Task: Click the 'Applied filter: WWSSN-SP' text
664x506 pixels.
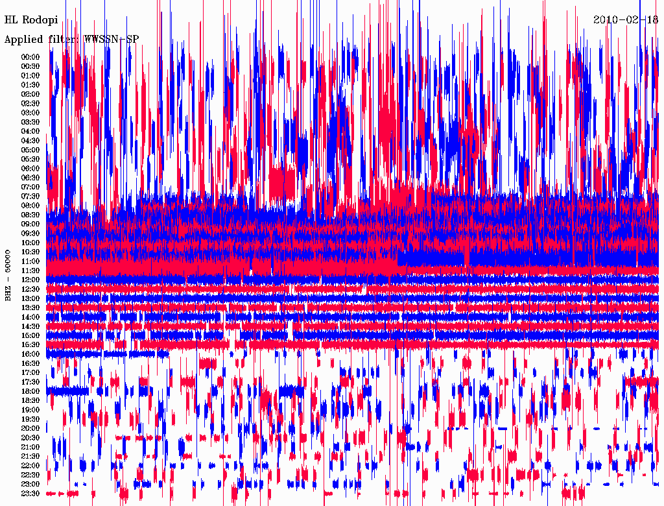Action: pyautogui.click(x=71, y=40)
